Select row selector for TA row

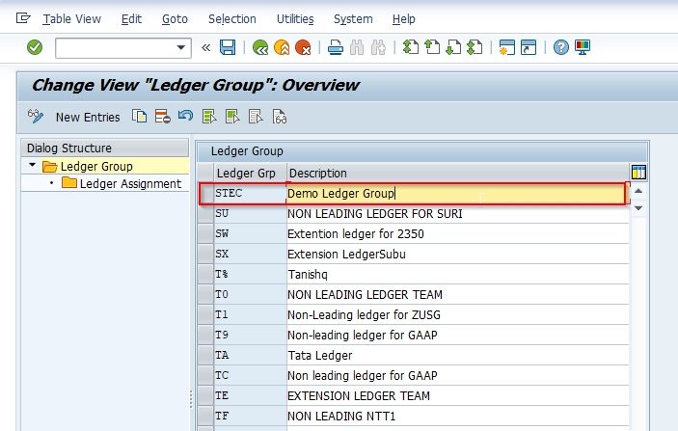[205, 356]
